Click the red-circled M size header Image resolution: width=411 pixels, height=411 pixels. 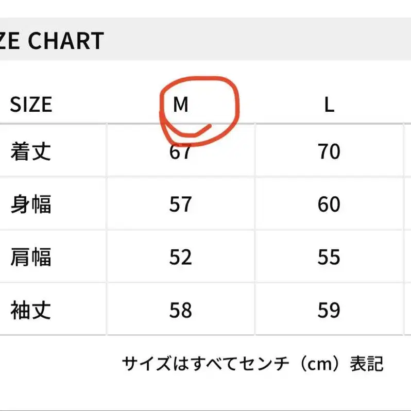pyautogui.click(x=181, y=105)
